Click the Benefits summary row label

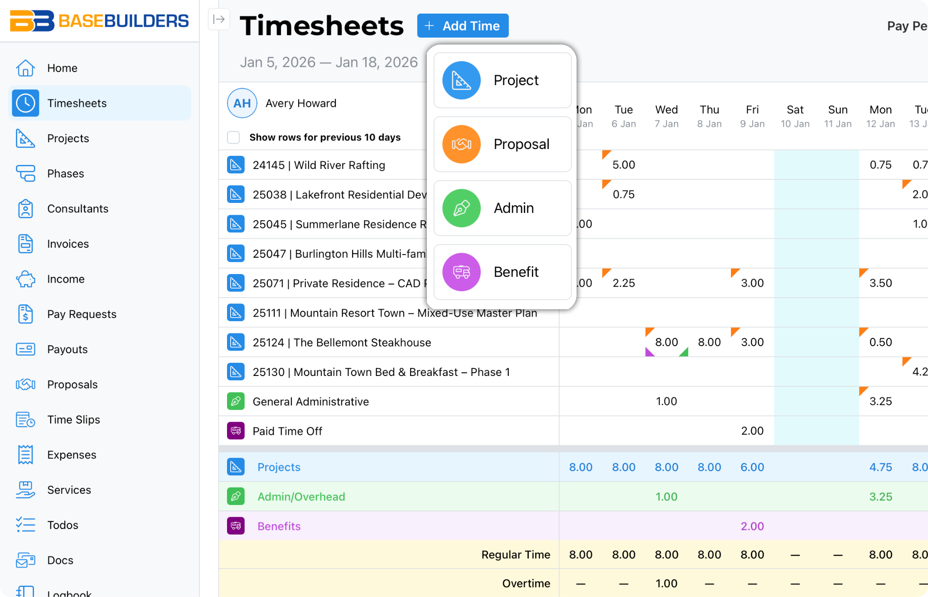pyautogui.click(x=279, y=526)
